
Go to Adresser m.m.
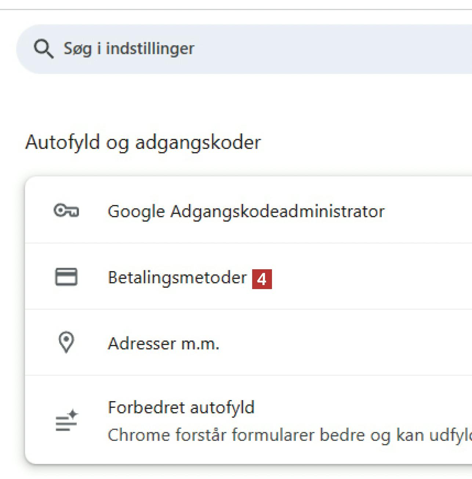pos(163,344)
